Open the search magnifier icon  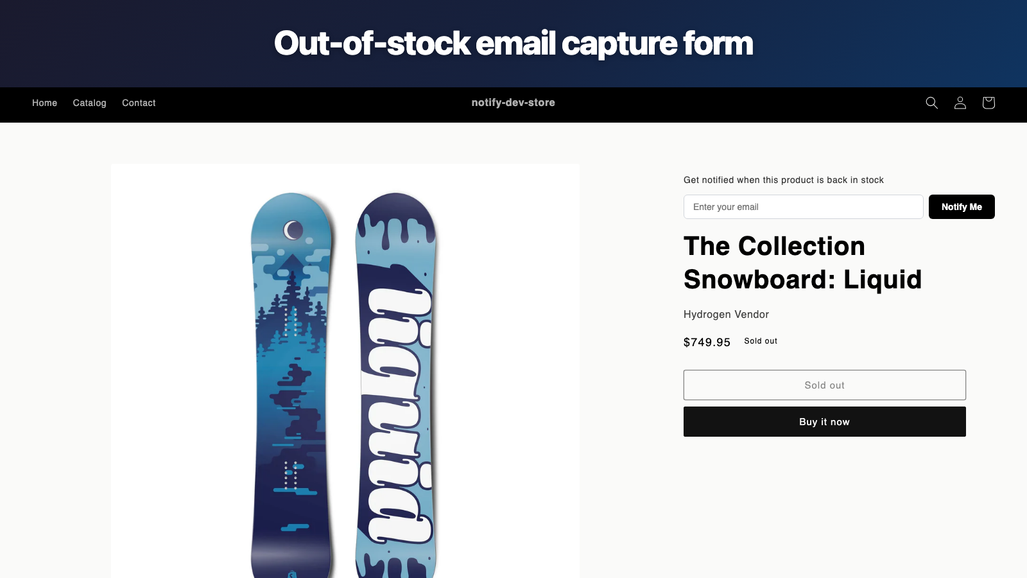point(931,103)
